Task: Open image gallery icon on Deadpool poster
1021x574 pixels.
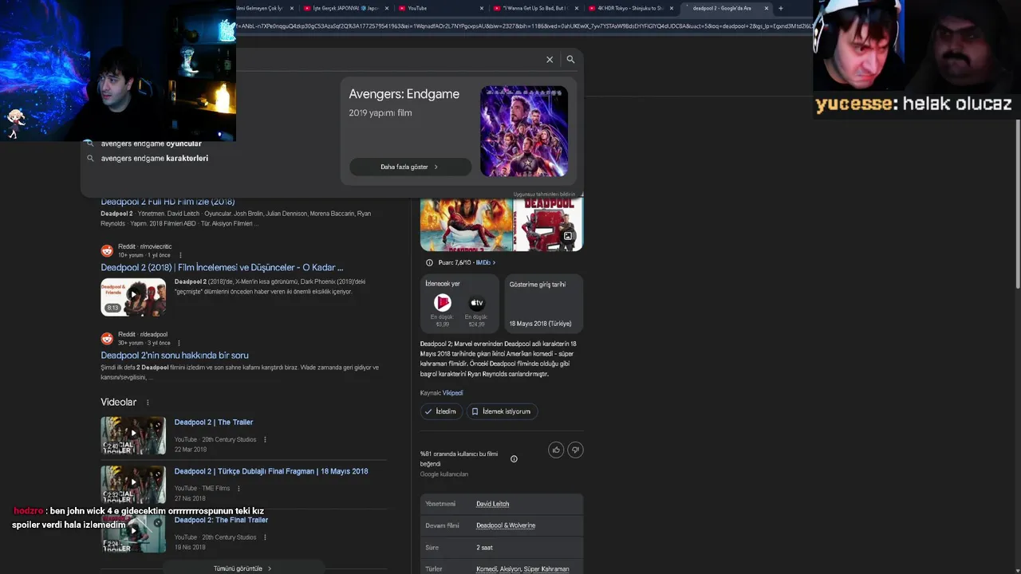Action: pyautogui.click(x=568, y=237)
